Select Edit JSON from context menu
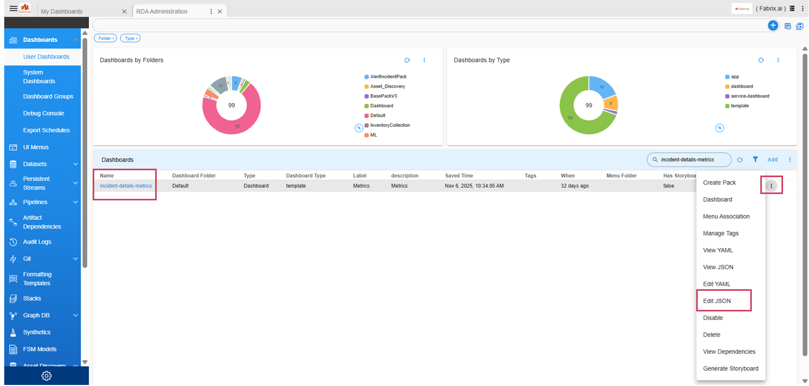 tap(717, 301)
